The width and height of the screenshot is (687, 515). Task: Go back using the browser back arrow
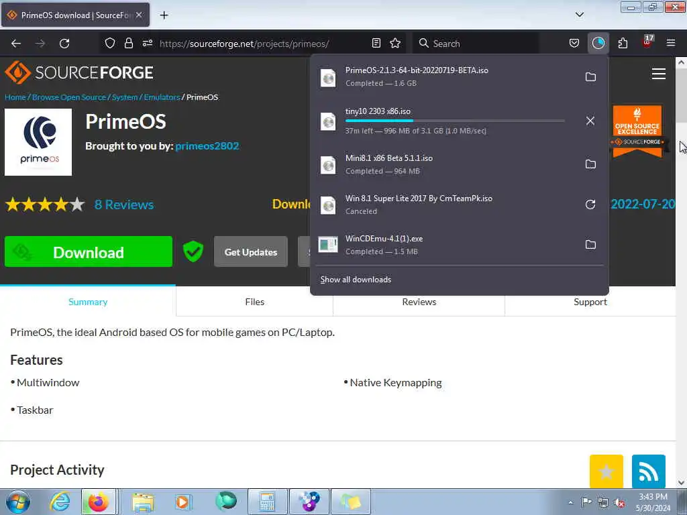[16, 44]
